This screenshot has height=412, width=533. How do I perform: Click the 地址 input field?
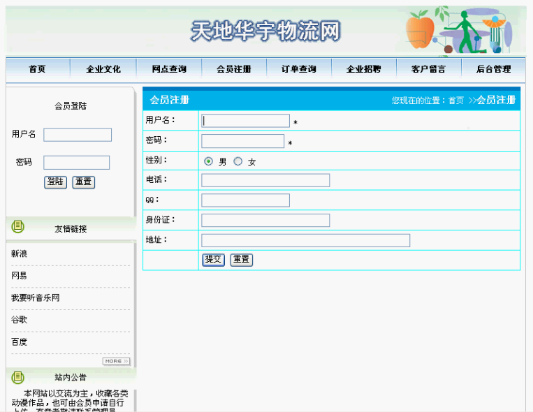[305, 240]
